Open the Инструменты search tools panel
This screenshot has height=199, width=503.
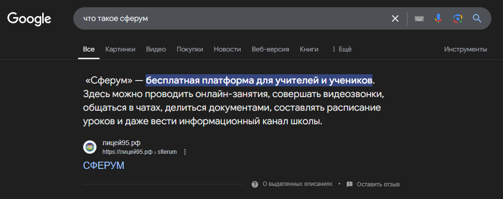point(465,49)
